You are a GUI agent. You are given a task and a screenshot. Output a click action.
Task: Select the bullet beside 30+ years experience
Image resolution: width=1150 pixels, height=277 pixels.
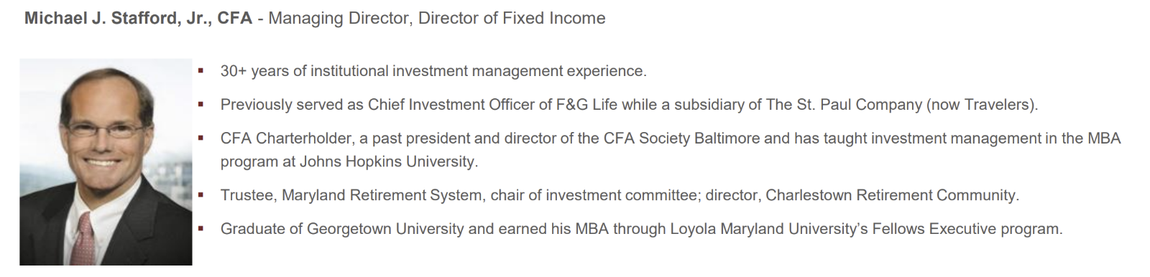click(x=201, y=70)
